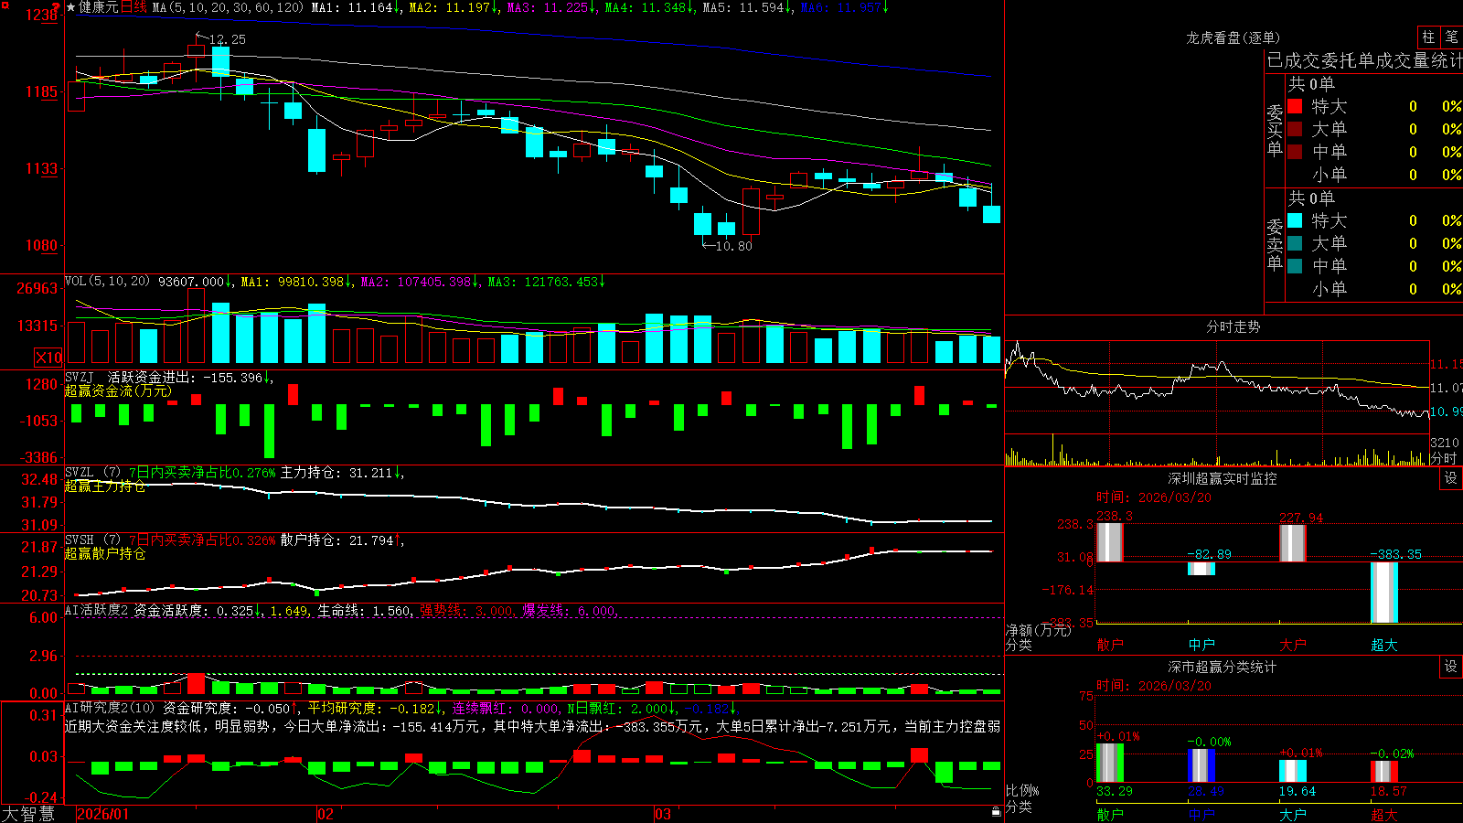
Task: Click the AI活跃度2 indicator name
Action: click(96, 610)
